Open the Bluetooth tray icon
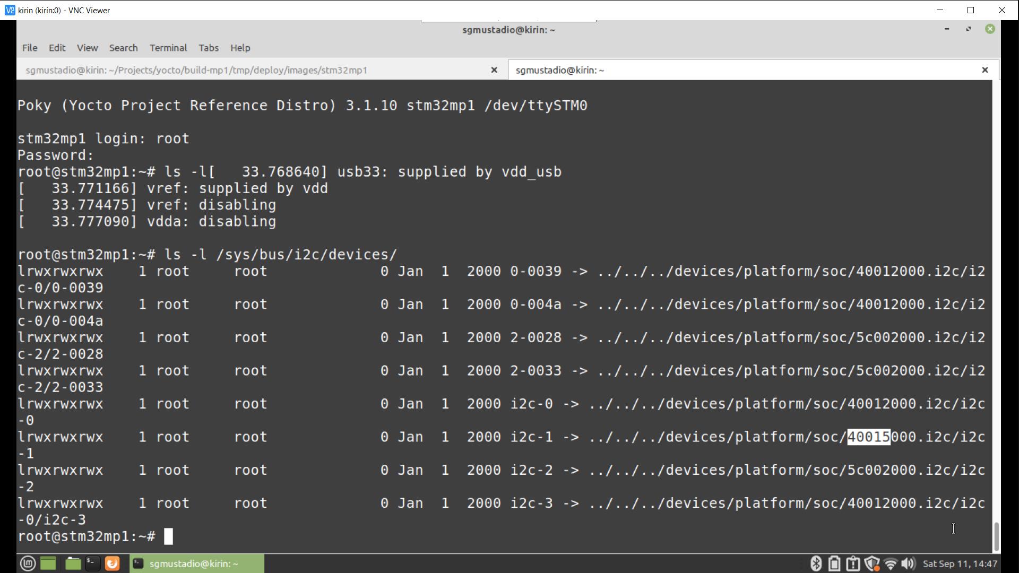1019x573 pixels. point(816,563)
